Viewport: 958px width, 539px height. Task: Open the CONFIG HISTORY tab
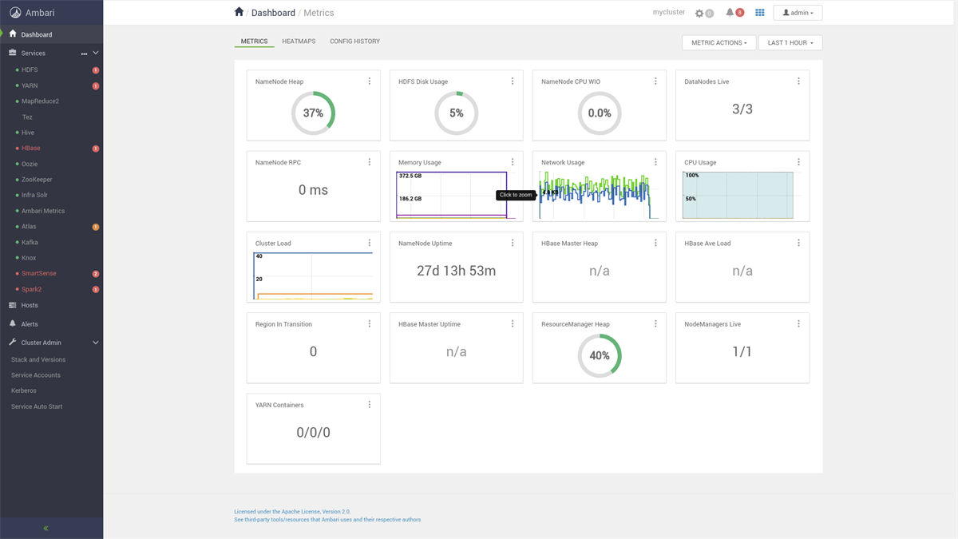[x=354, y=41]
